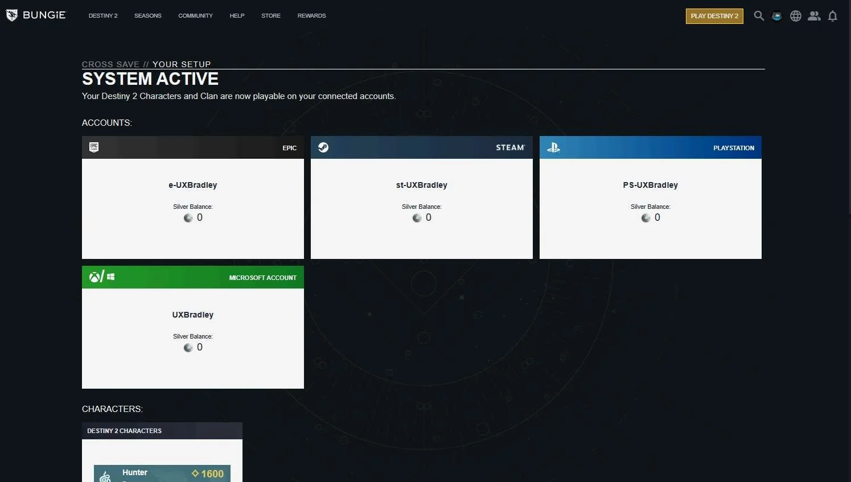Viewport: 851px width, 482px height.
Task: Click Silver Balance label in PlayStation card
Action: coord(651,207)
